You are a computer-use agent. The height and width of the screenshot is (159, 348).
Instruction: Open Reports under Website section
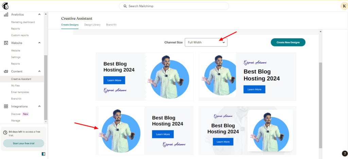pos(16,64)
